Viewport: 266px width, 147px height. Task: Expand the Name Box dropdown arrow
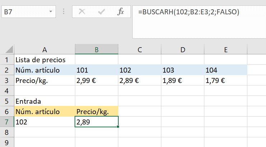tap(51, 11)
